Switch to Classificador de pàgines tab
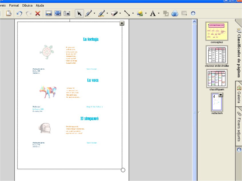Viewport: 242px width, 181px height. click(x=239, y=53)
